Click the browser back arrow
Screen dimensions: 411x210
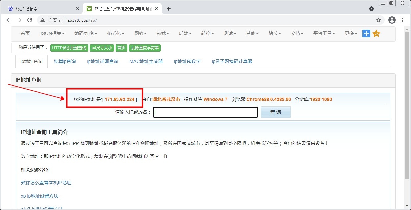point(9,20)
